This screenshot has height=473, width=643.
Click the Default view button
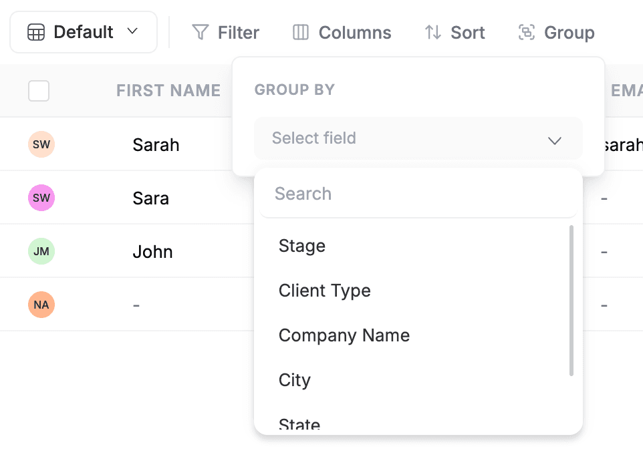point(83,31)
